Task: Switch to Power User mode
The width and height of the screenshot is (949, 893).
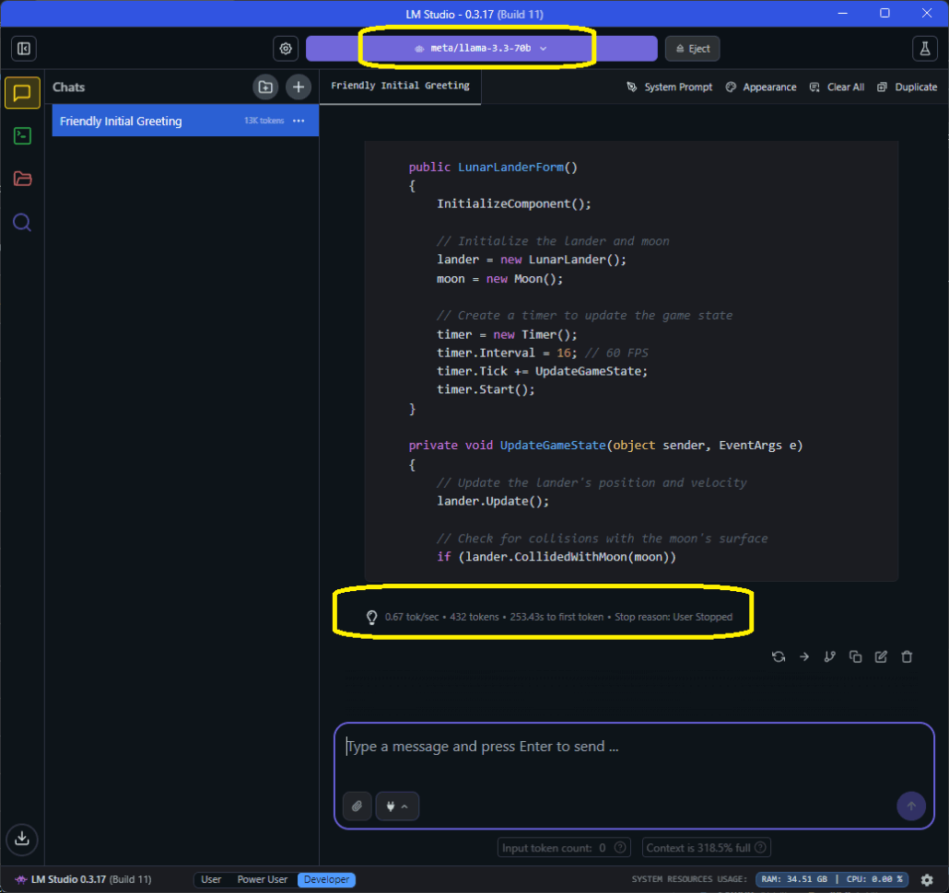Action: [x=262, y=879]
